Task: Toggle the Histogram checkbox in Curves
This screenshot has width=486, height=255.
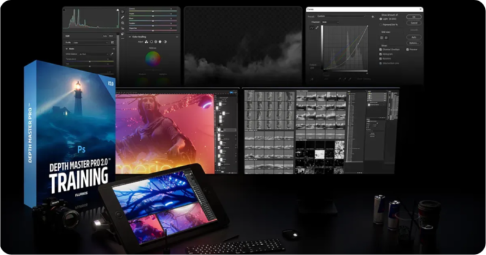Action: [x=381, y=54]
